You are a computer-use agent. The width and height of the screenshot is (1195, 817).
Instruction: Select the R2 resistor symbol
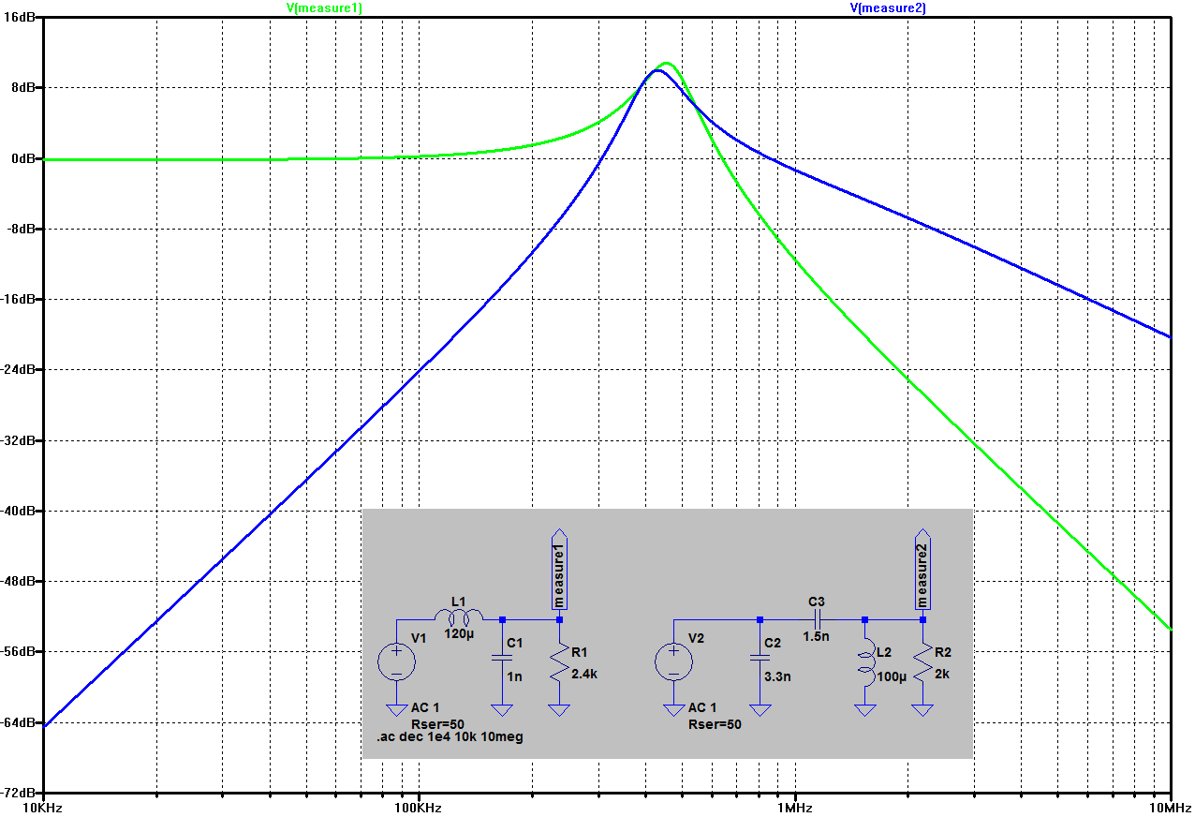[x=923, y=662]
